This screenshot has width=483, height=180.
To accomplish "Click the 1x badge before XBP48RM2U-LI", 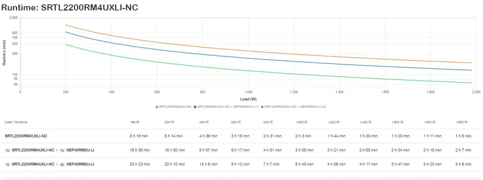I will point(62,150).
